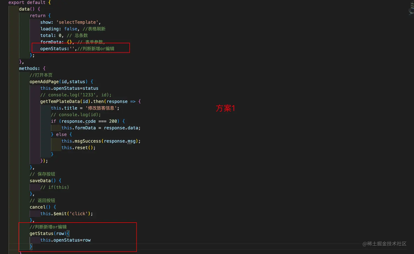Click the 'return {' statement

tap(40, 16)
